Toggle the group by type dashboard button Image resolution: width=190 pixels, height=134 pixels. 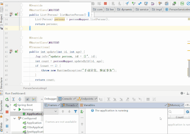pos(28,99)
